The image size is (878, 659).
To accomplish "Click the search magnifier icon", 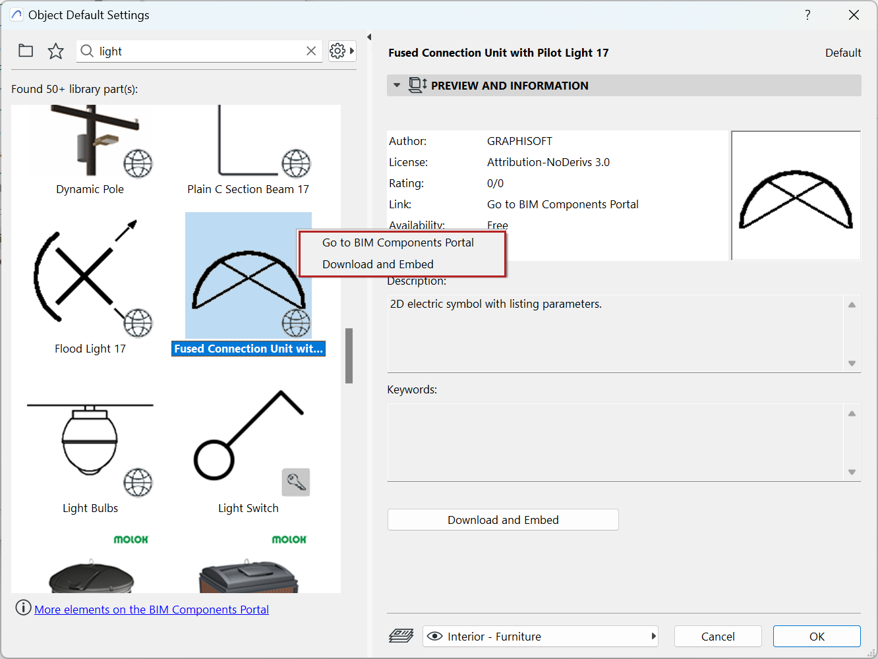I will tap(87, 51).
